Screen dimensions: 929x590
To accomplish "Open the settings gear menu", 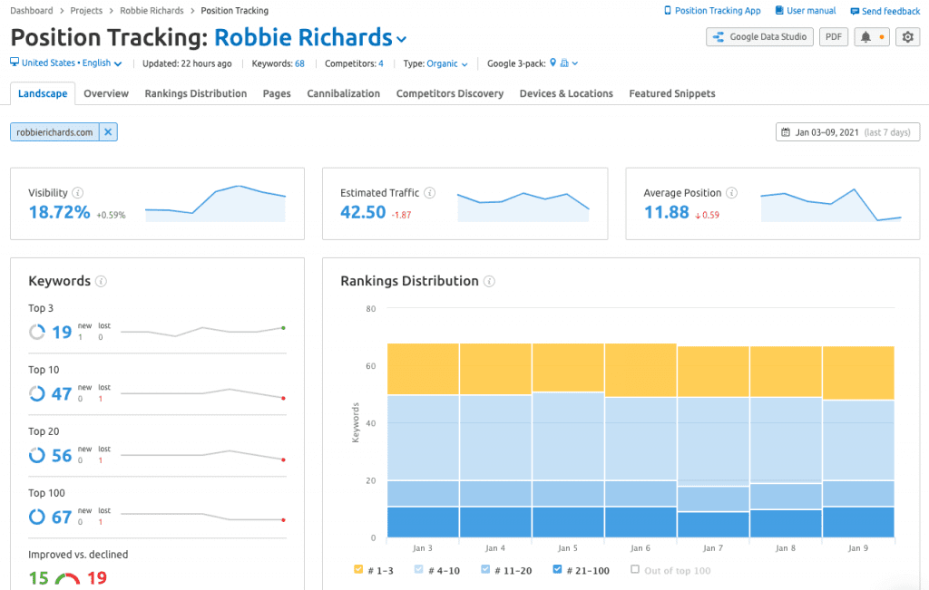I will (x=907, y=37).
